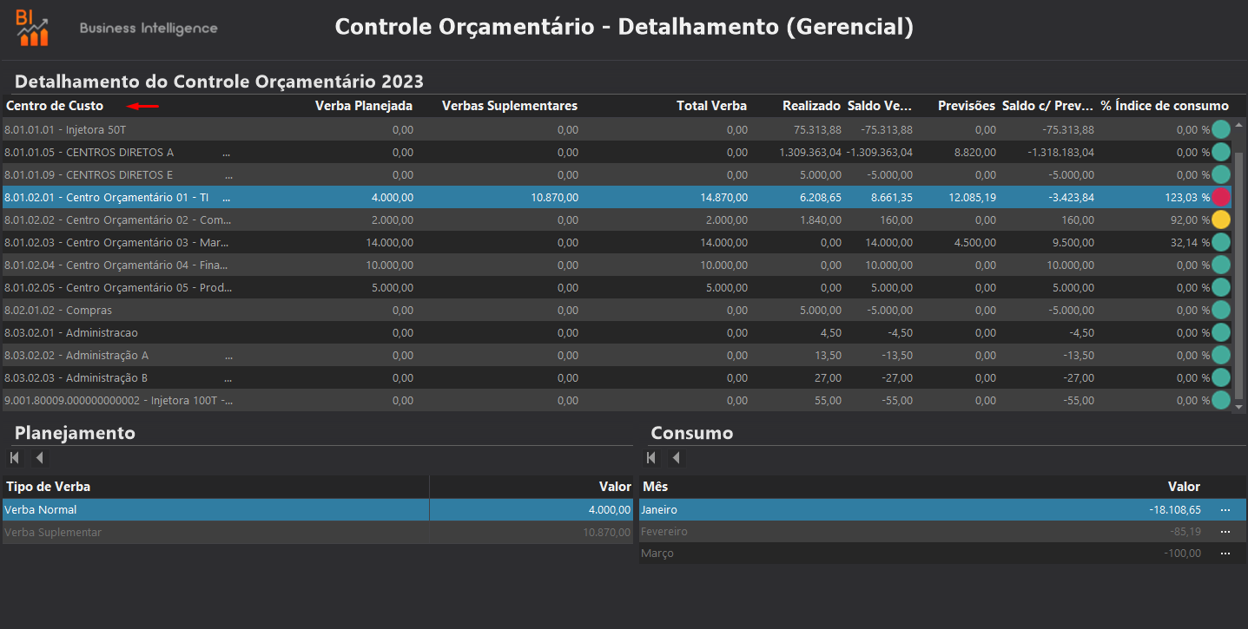Screen dimensions: 1248x629
Task: Click the % Índice de consumo header
Action: tap(1165, 106)
